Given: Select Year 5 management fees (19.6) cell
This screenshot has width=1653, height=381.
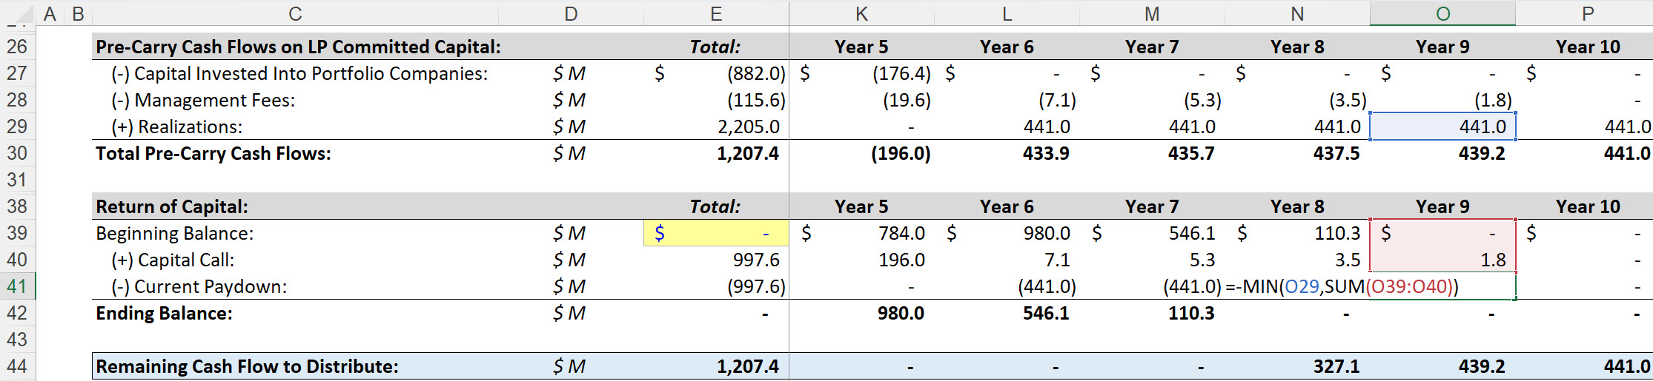Looking at the screenshot, I should tap(861, 100).
